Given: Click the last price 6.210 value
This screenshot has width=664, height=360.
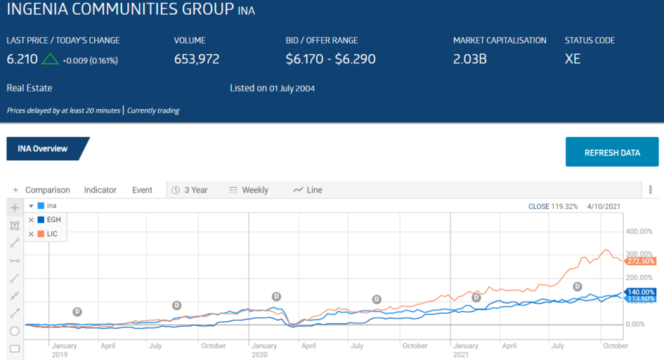Looking at the screenshot, I should point(22,59).
